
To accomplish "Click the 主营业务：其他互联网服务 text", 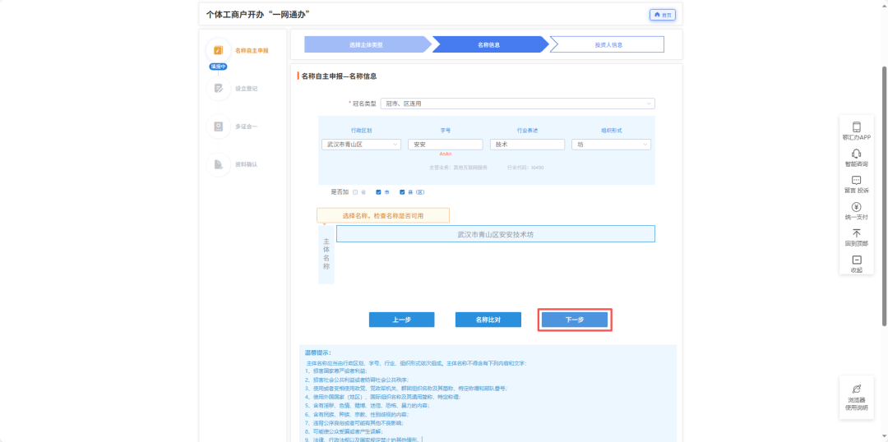I will [x=458, y=168].
